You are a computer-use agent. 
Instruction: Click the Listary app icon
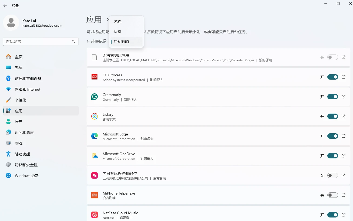click(x=94, y=116)
